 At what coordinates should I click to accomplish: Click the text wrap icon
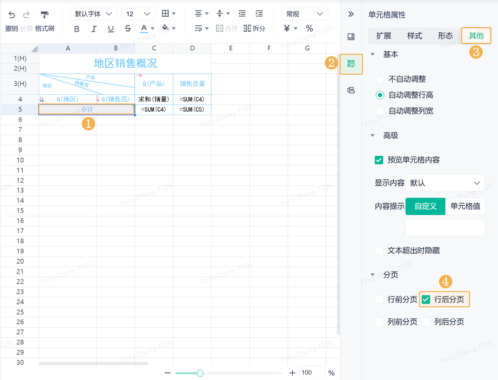pyautogui.click(x=198, y=28)
